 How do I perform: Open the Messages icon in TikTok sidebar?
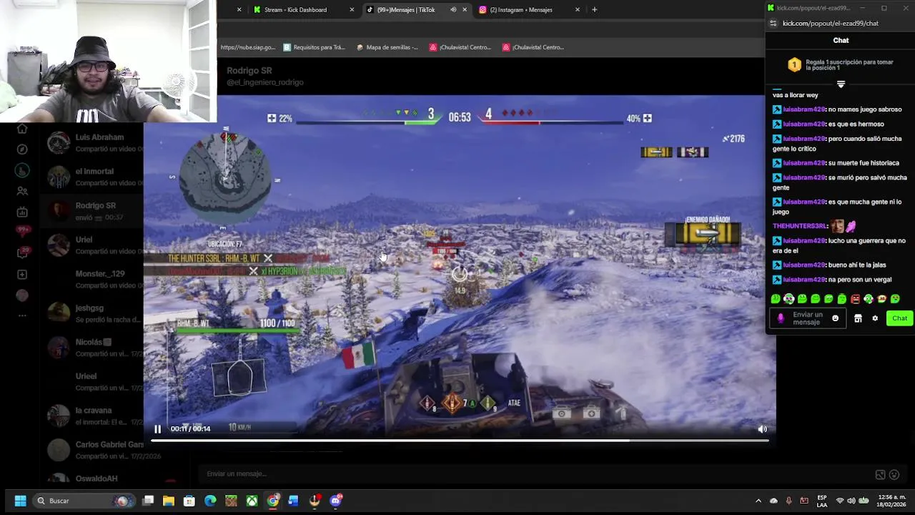22,252
